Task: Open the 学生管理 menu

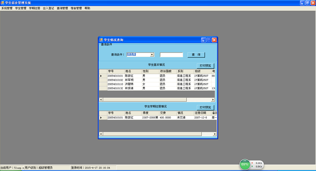Action: pos(21,8)
